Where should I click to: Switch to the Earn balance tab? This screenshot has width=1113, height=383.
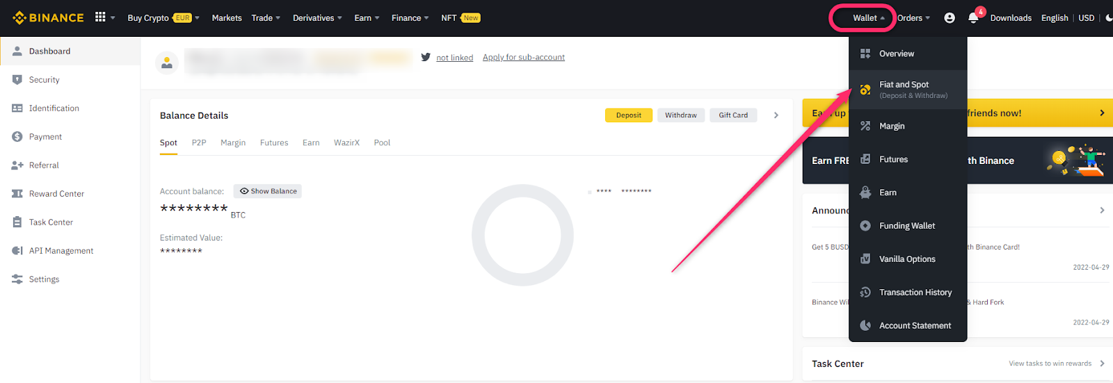coord(311,142)
